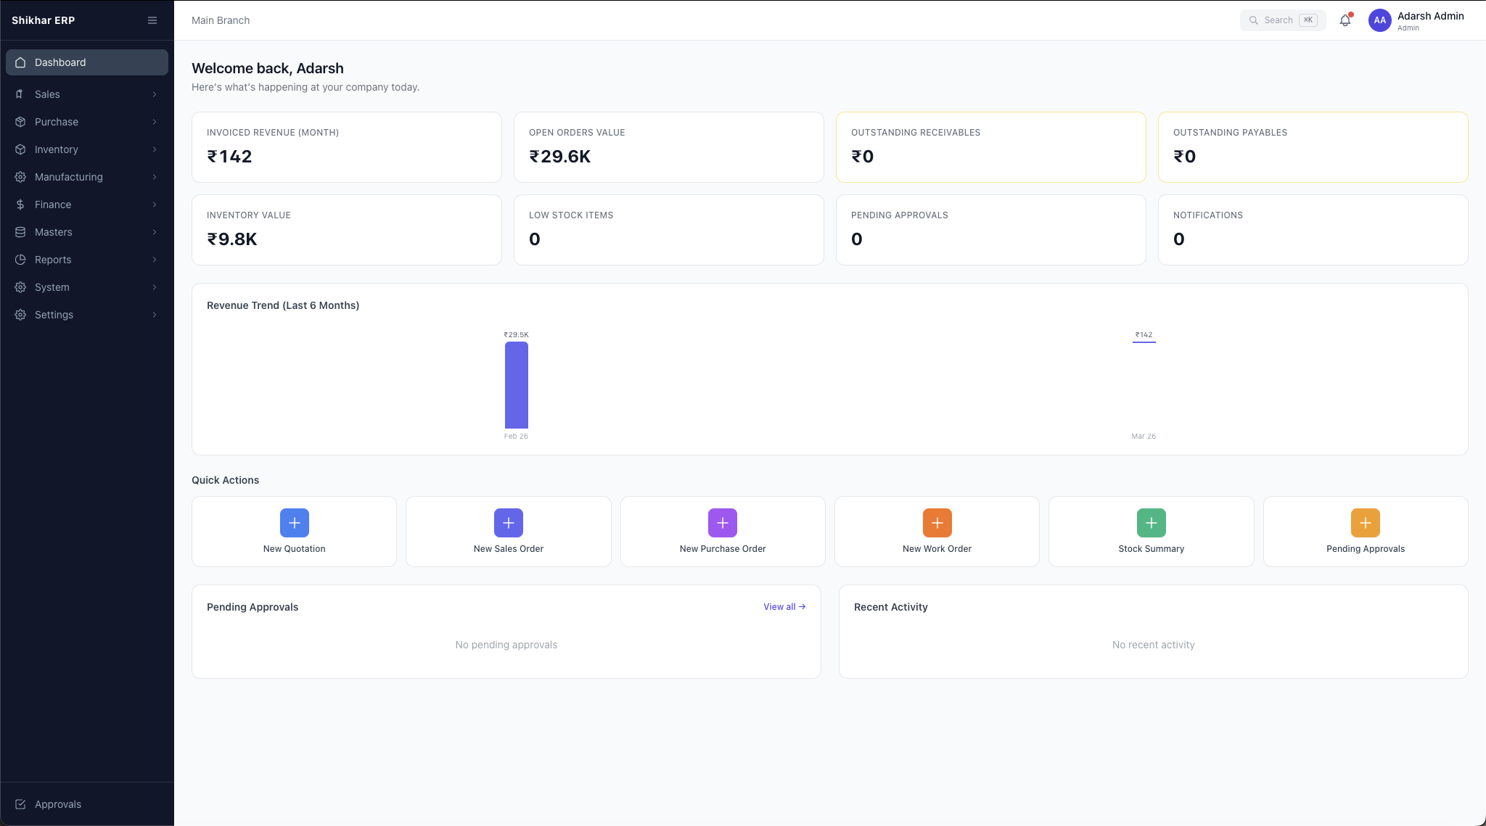Click the Finance dollar icon

20,205
